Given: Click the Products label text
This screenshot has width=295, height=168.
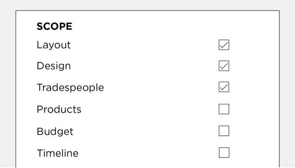Looking at the screenshot, I should tap(59, 110).
